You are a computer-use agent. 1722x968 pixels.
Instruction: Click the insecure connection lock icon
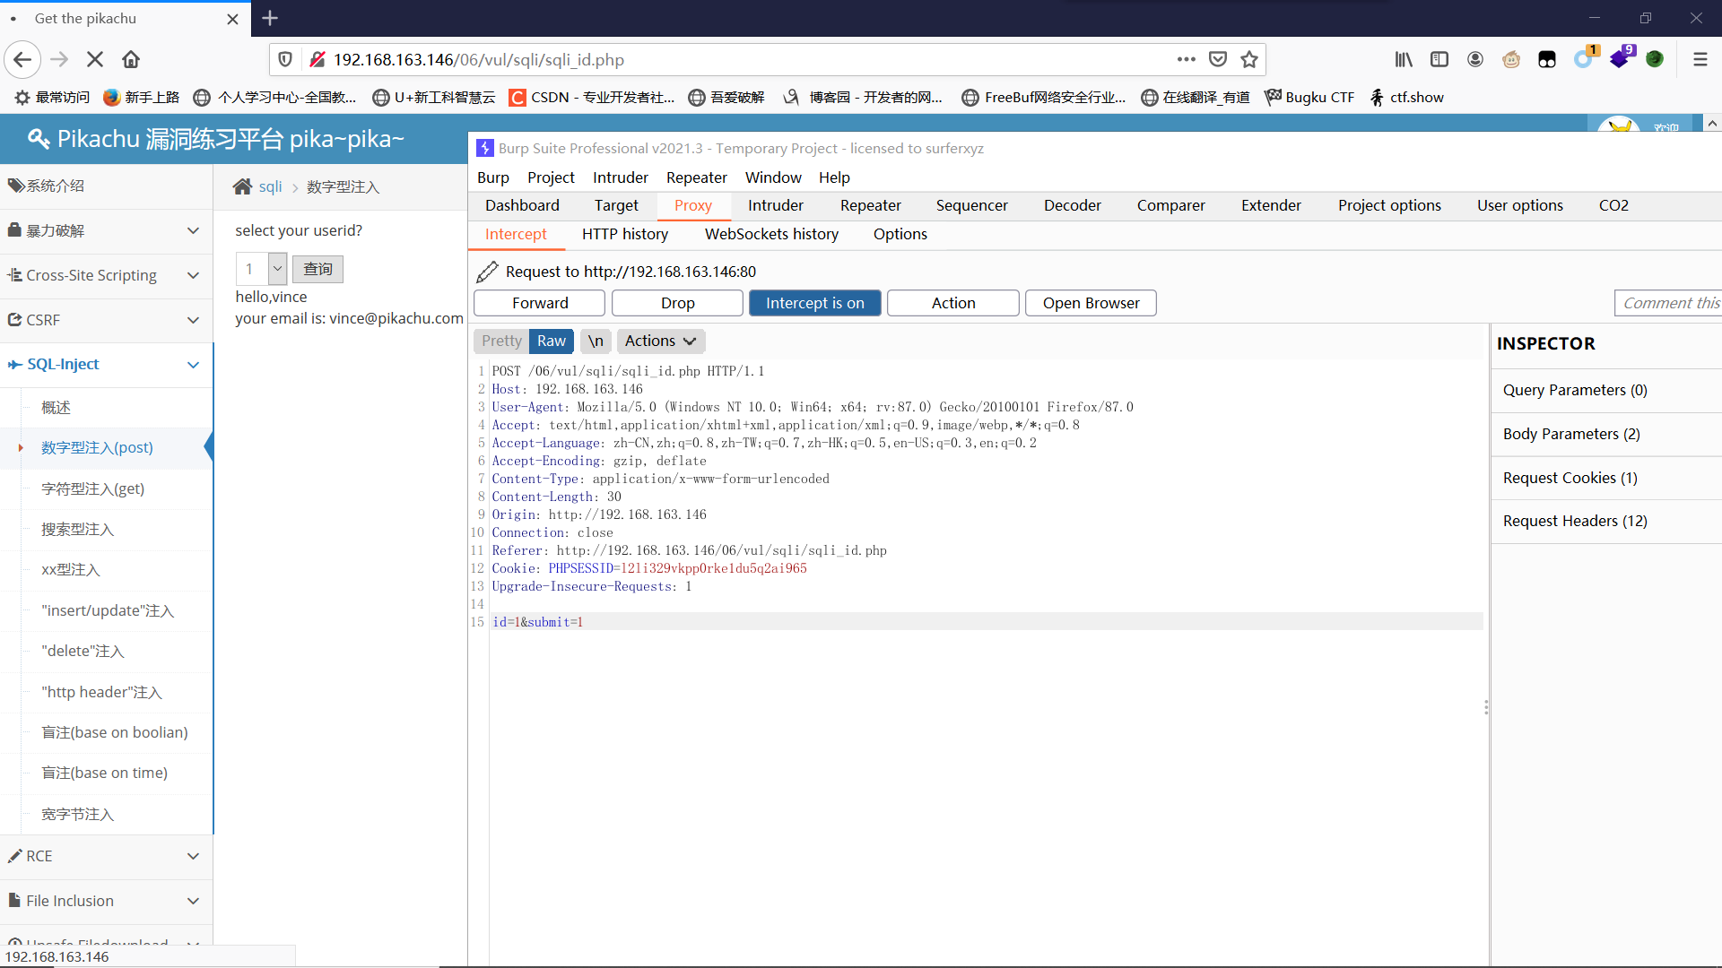pyautogui.click(x=317, y=59)
